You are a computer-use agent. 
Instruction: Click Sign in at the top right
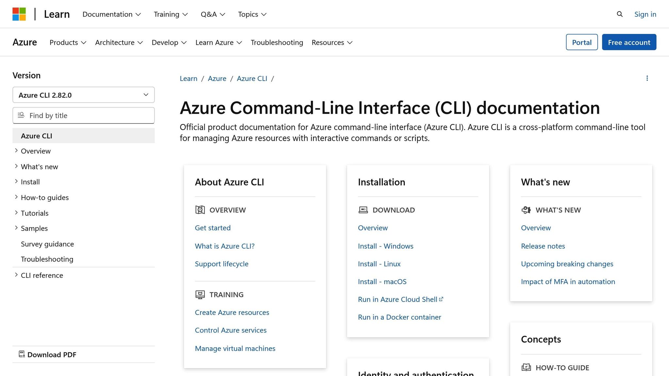tap(645, 14)
